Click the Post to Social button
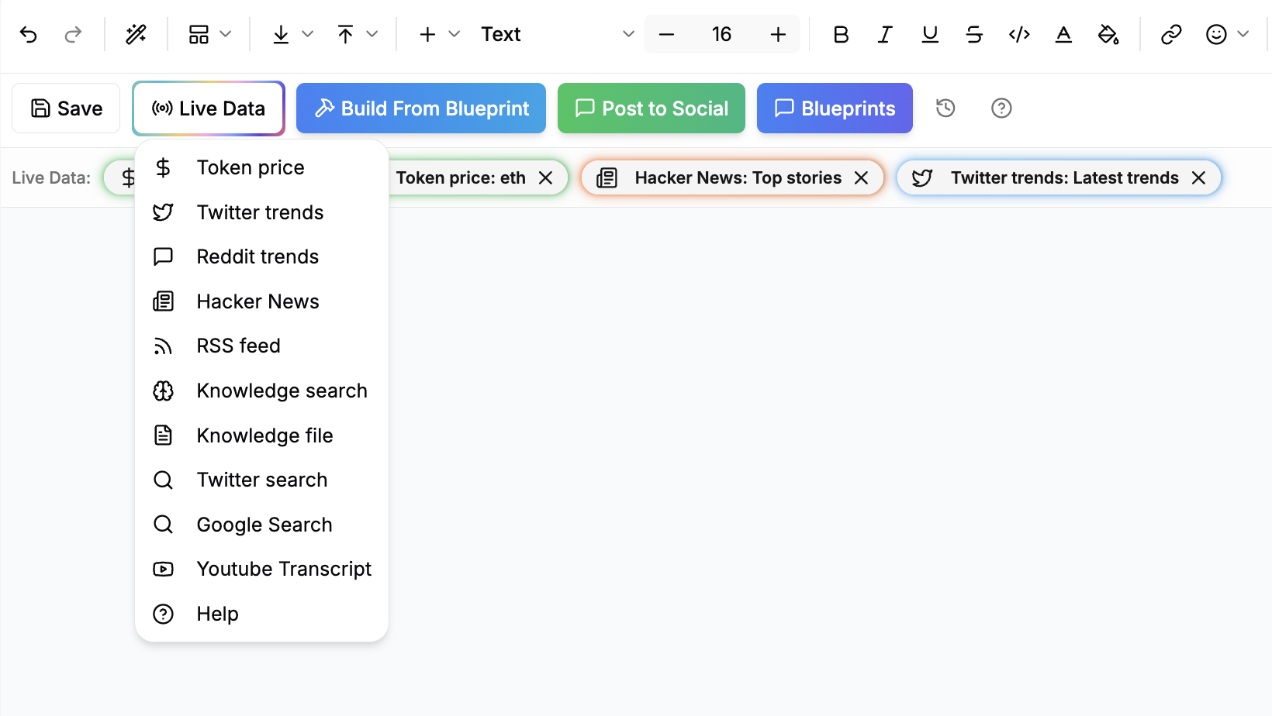This screenshot has width=1272, height=716. (652, 108)
